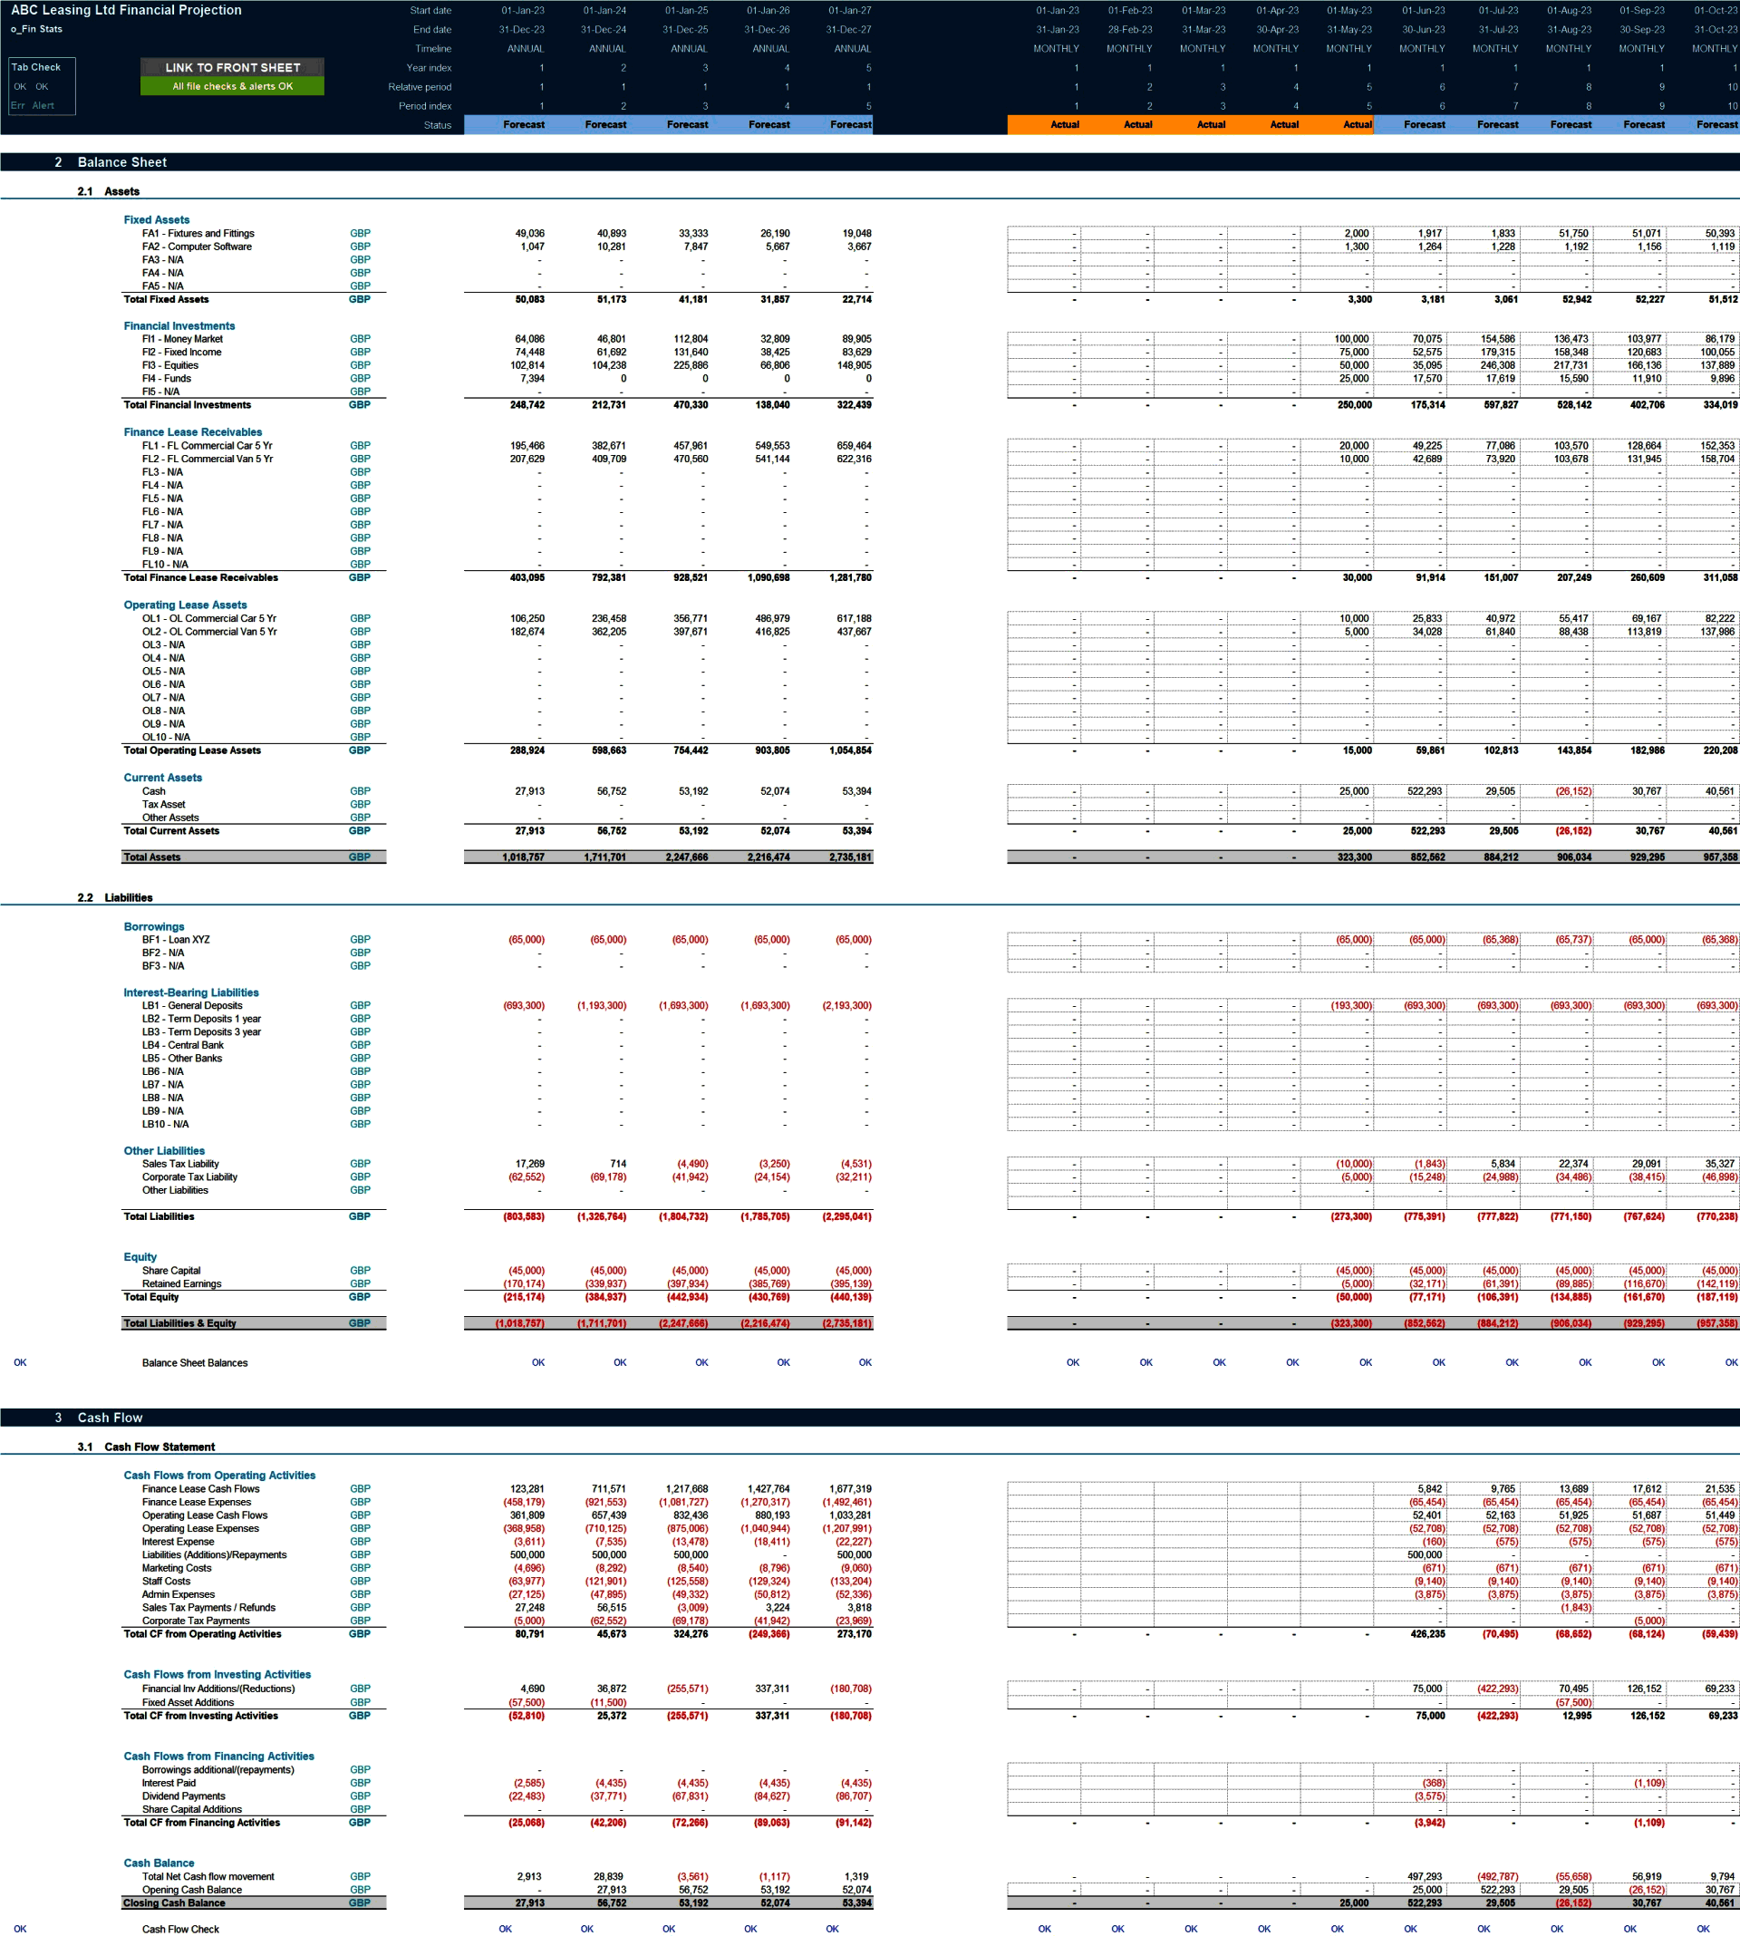
Task: Click the 'Admin Expenses' row label
Action: (179, 1594)
